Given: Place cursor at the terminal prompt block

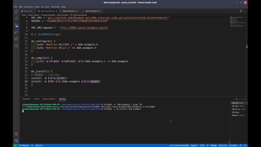Looking at the screenshot, I should [x=23, y=111].
